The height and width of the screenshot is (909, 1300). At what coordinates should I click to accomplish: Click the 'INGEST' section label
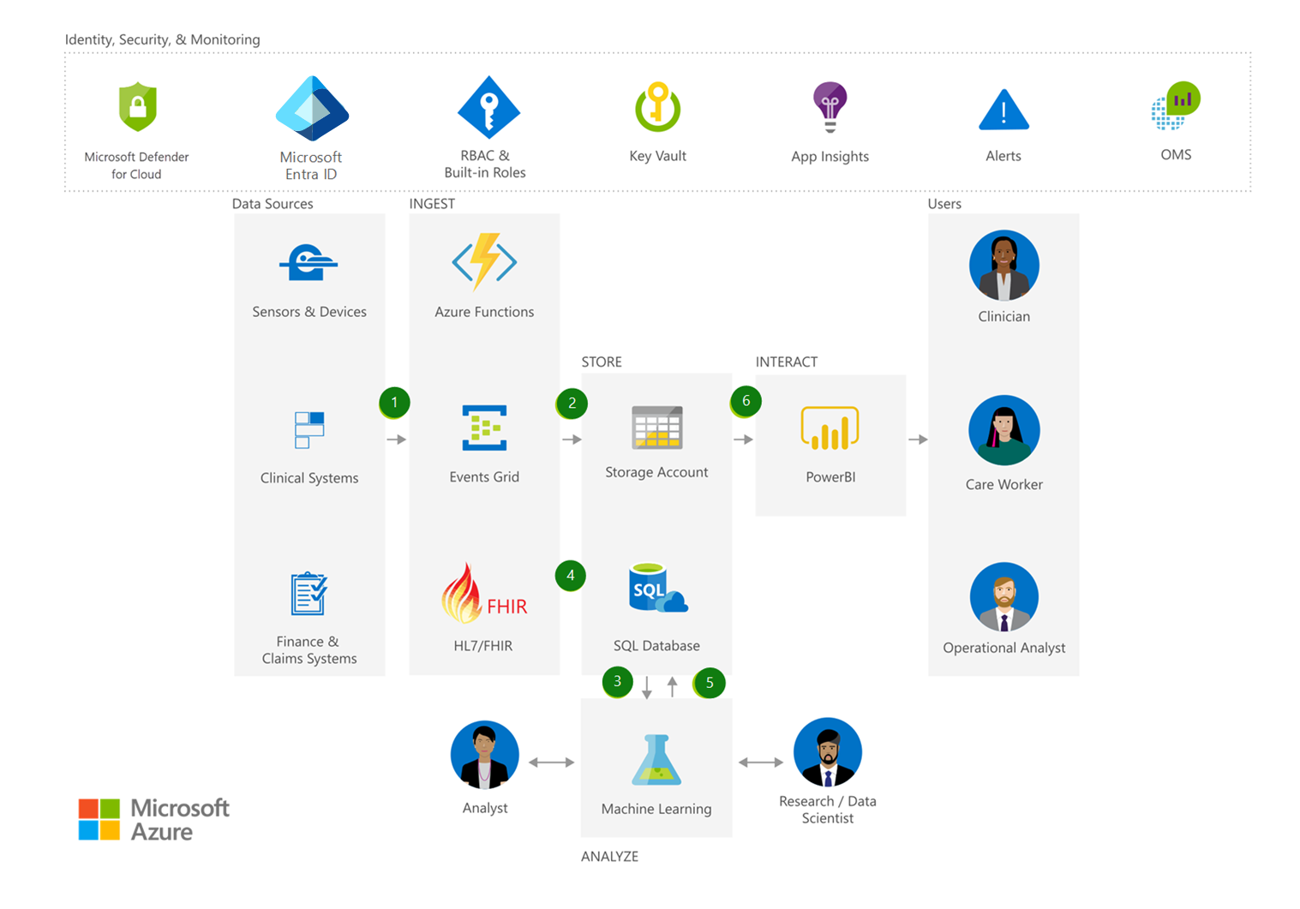coord(432,204)
